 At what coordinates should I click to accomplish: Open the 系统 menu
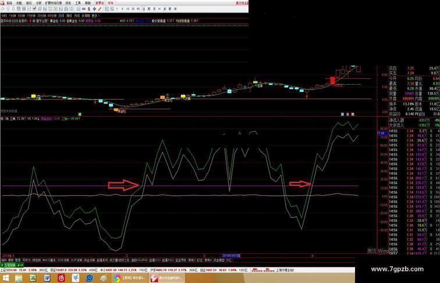[x=9, y=3]
